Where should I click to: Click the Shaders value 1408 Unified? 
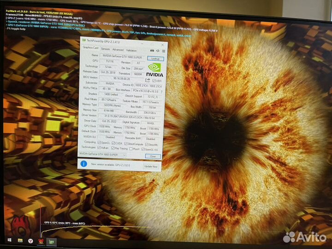point(111,95)
